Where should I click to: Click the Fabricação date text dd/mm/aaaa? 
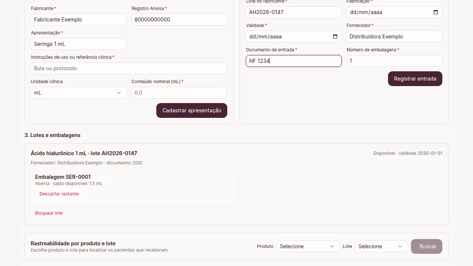pos(366,12)
